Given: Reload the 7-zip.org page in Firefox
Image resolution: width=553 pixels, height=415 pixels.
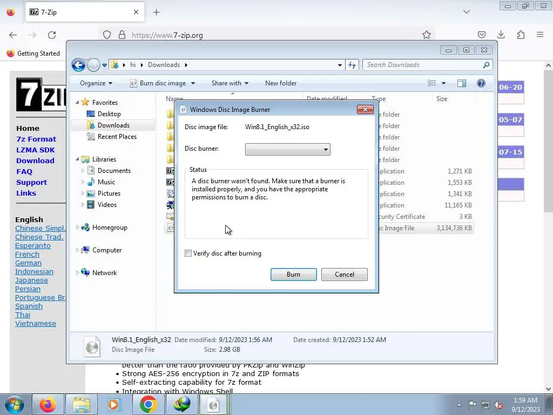Looking at the screenshot, I should click(x=52, y=35).
